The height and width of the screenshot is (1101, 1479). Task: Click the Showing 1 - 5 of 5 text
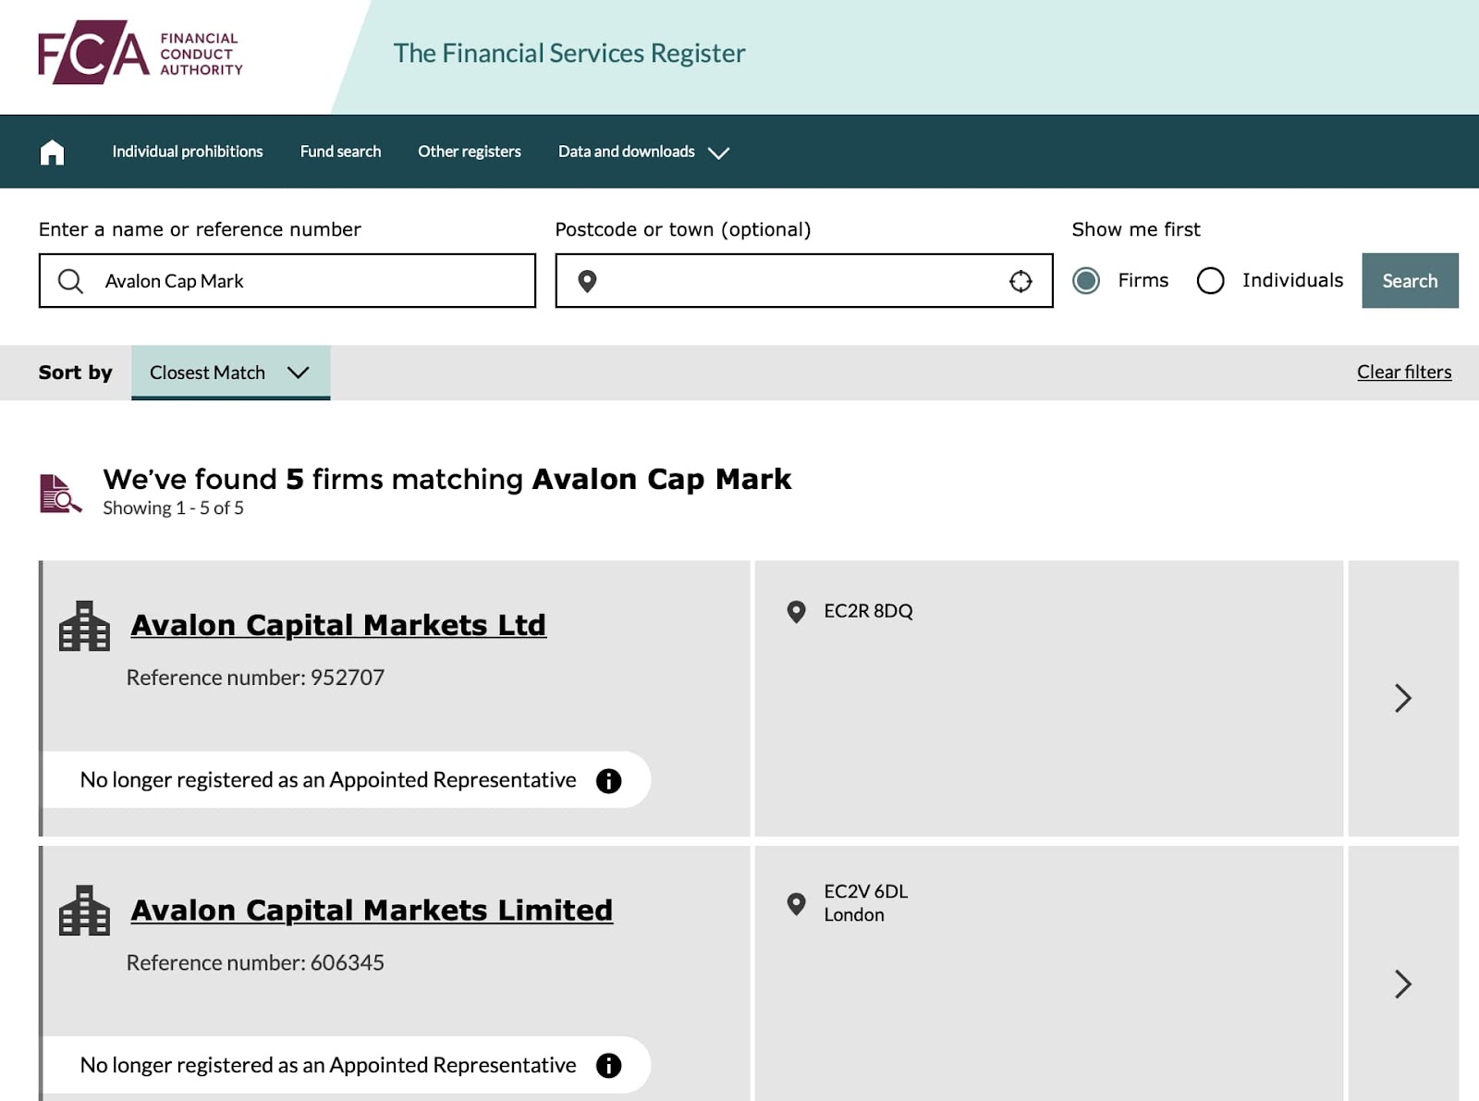[173, 508]
